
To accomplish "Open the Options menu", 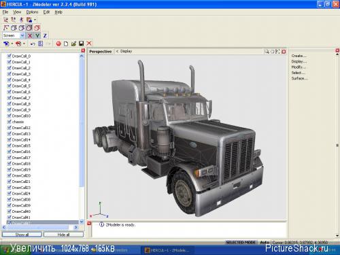I will [x=32, y=12].
